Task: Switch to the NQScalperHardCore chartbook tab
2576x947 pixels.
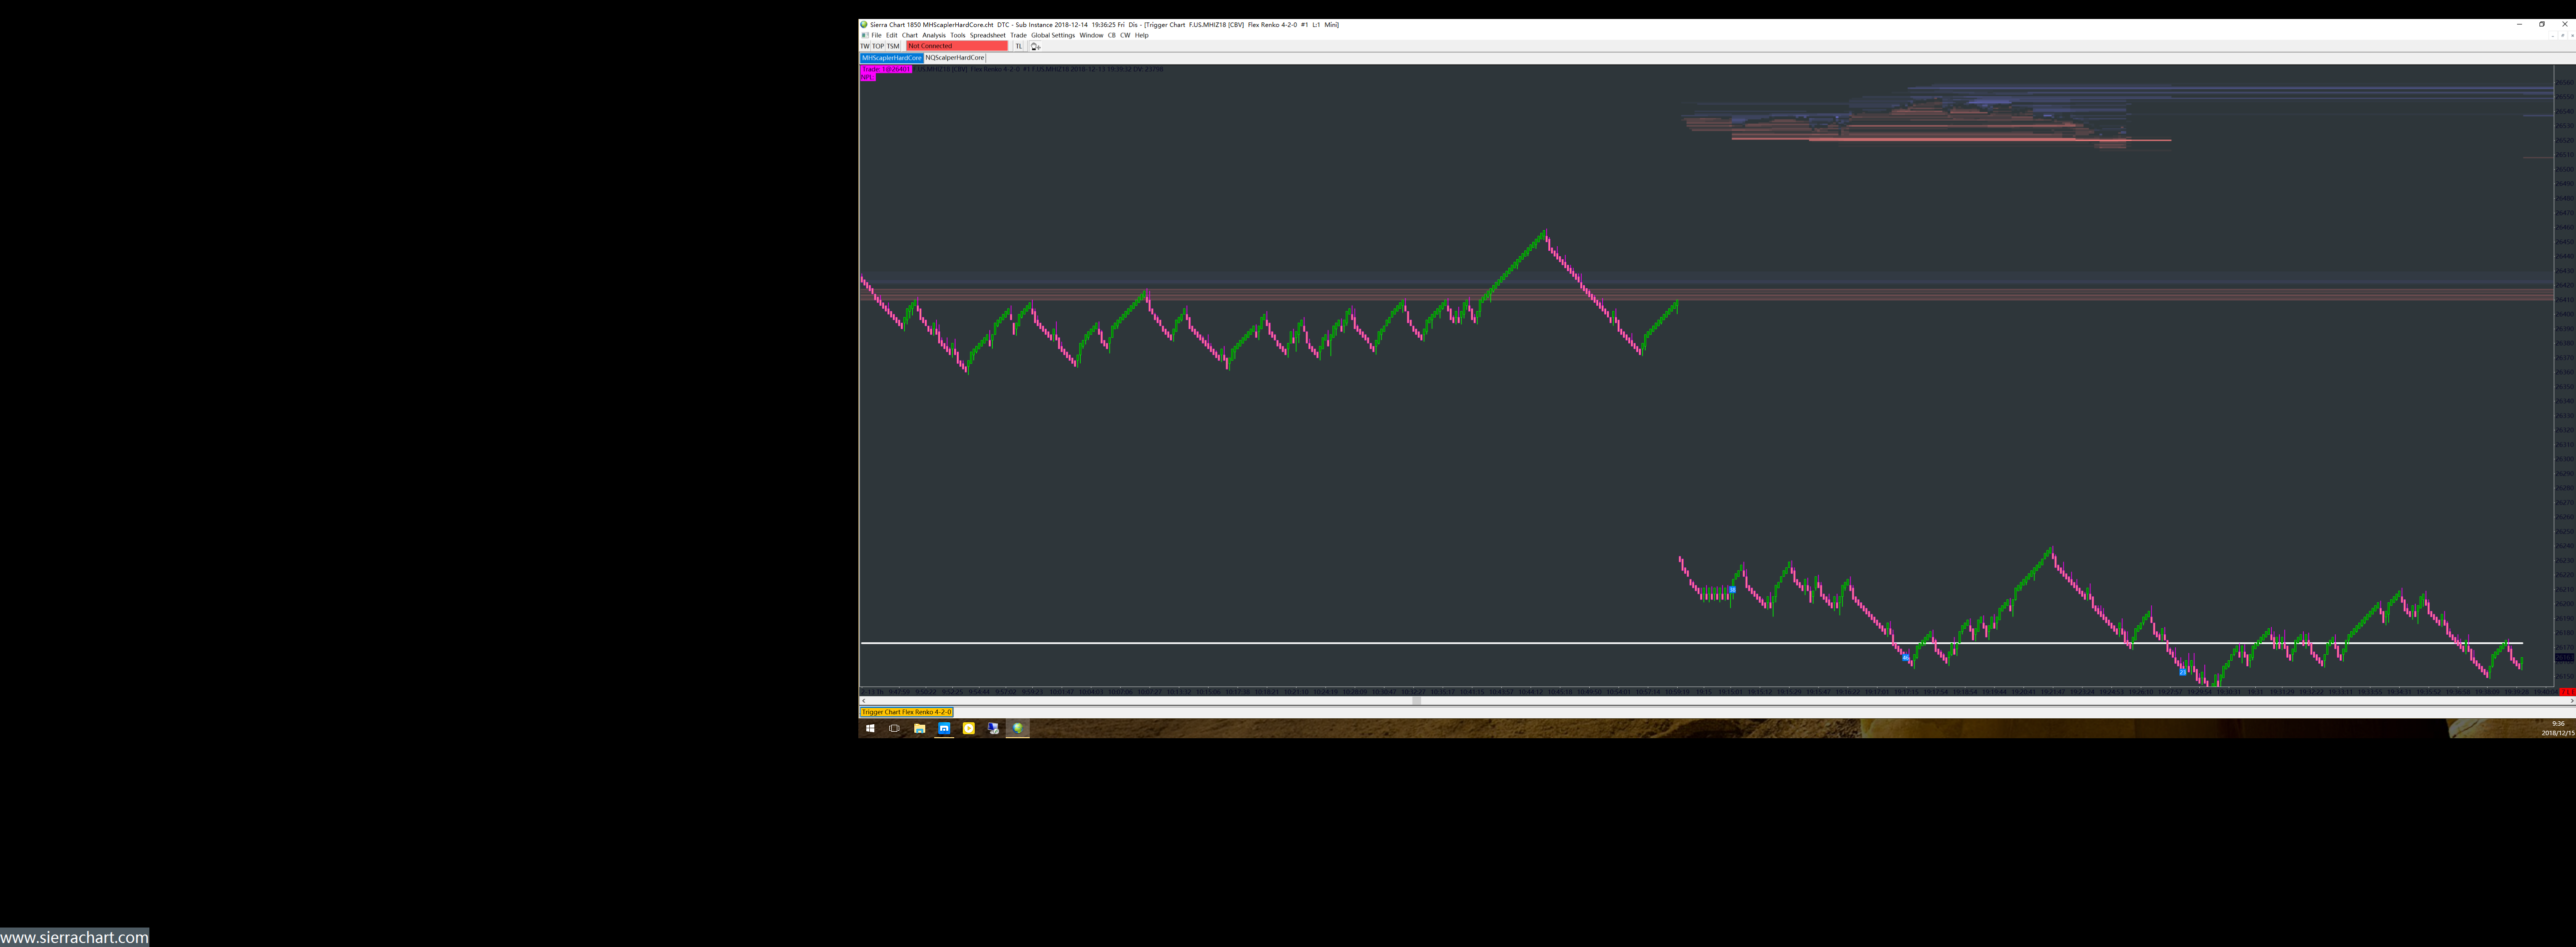Action: click(x=954, y=58)
